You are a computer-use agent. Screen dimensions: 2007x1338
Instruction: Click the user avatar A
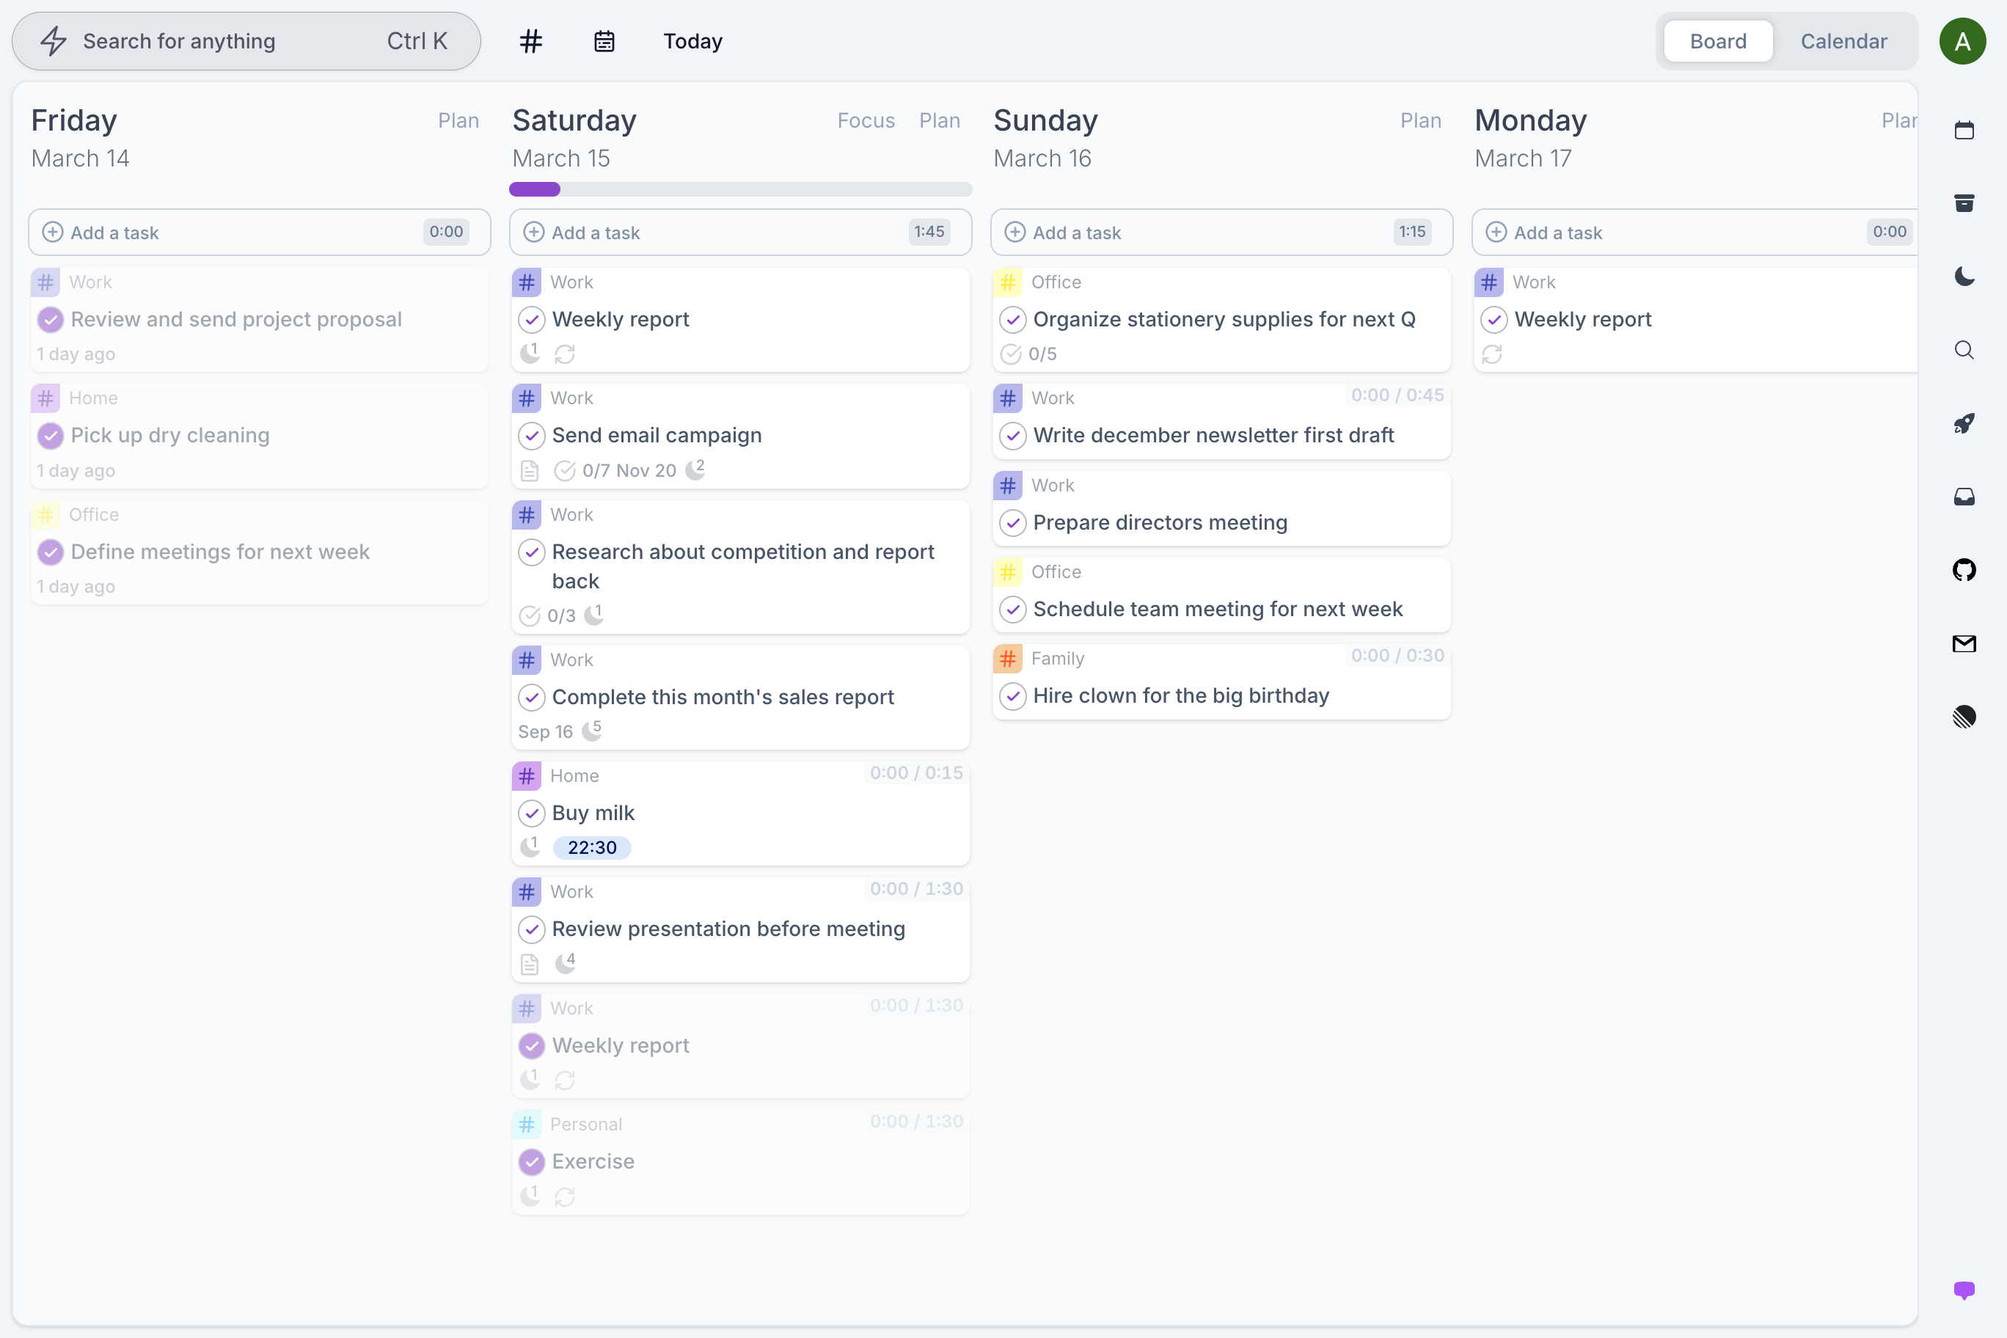tap(1963, 41)
